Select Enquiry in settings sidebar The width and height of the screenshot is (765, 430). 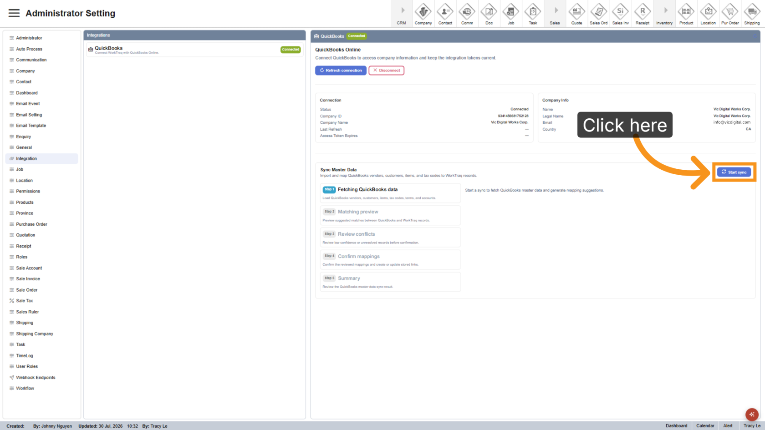pos(41,137)
